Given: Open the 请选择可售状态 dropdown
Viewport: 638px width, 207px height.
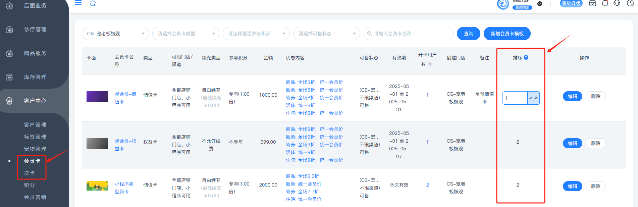Looking at the screenshot, I should 326,34.
